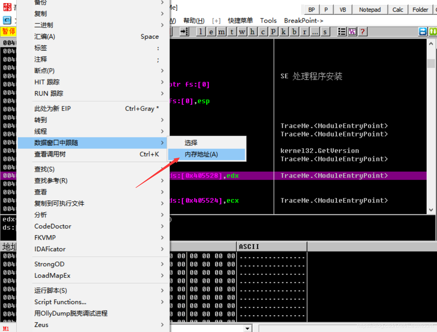Viewport: 437px width, 332px height.
Task: Select 选择 in the submenu
Action: pos(206,143)
